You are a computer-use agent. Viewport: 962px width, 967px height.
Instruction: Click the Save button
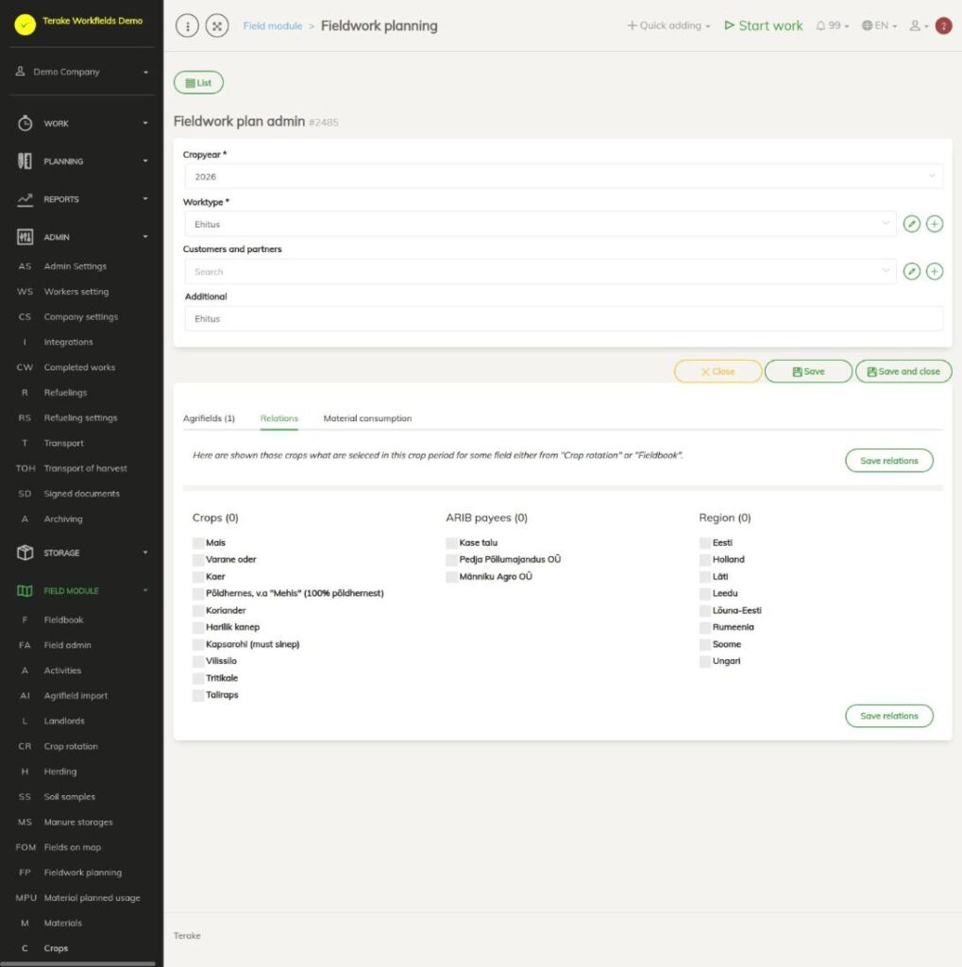[808, 371]
